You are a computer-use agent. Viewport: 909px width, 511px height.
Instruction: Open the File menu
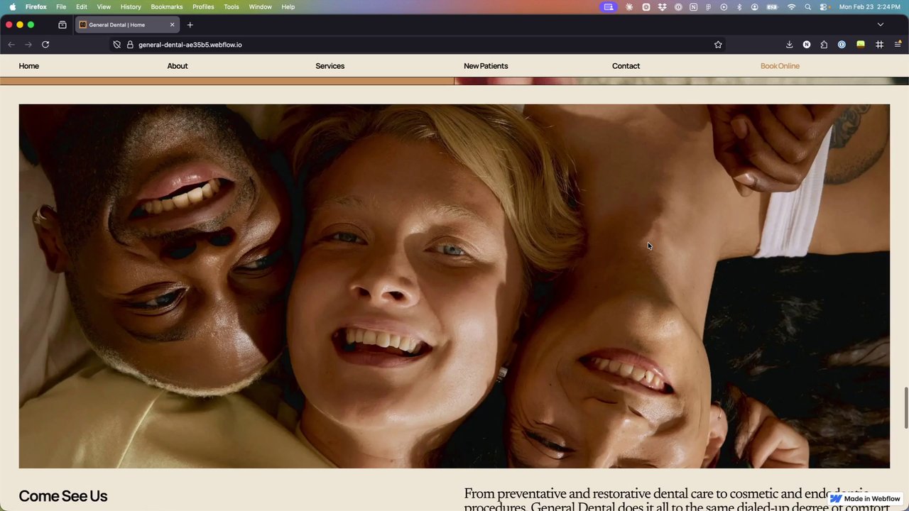pyautogui.click(x=61, y=6)
